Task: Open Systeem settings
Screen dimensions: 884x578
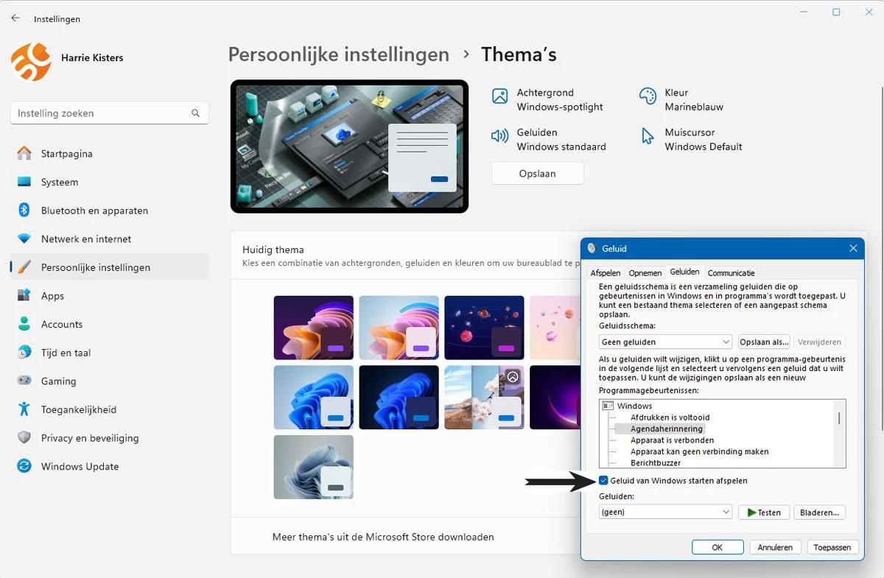Action: (x=109, y=182)
